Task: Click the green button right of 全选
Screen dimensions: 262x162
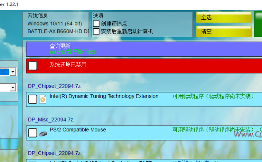Action: click(x=258, y=24)
